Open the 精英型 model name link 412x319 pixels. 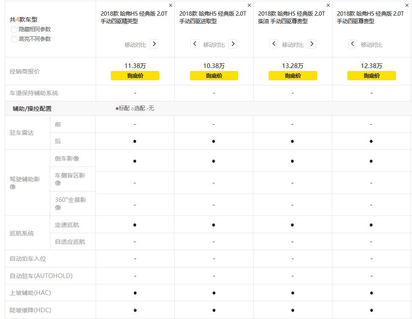coord(135,17)
